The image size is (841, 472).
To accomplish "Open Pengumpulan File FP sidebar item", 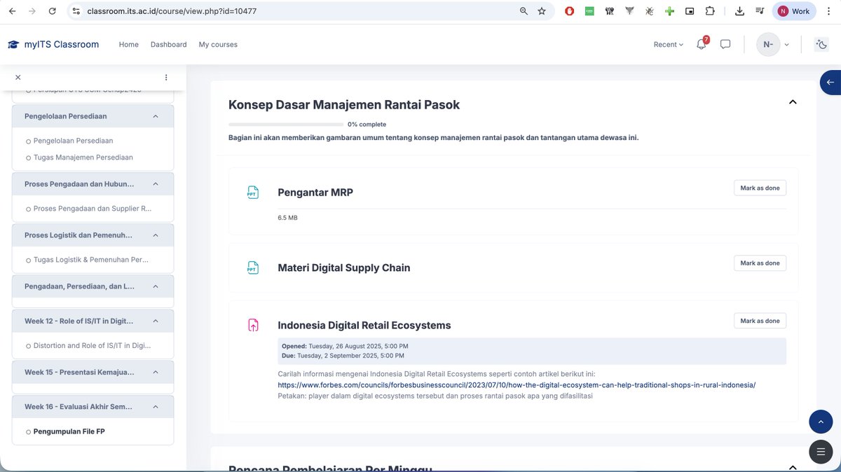I will point(69,431).
